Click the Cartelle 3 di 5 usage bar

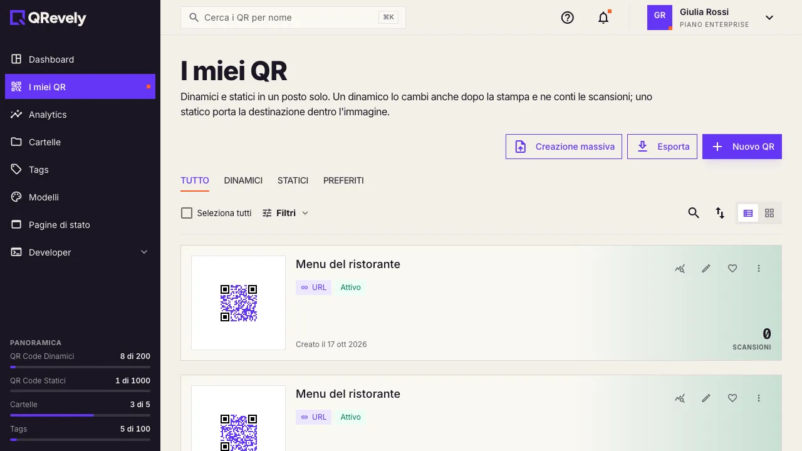(80, 415)
